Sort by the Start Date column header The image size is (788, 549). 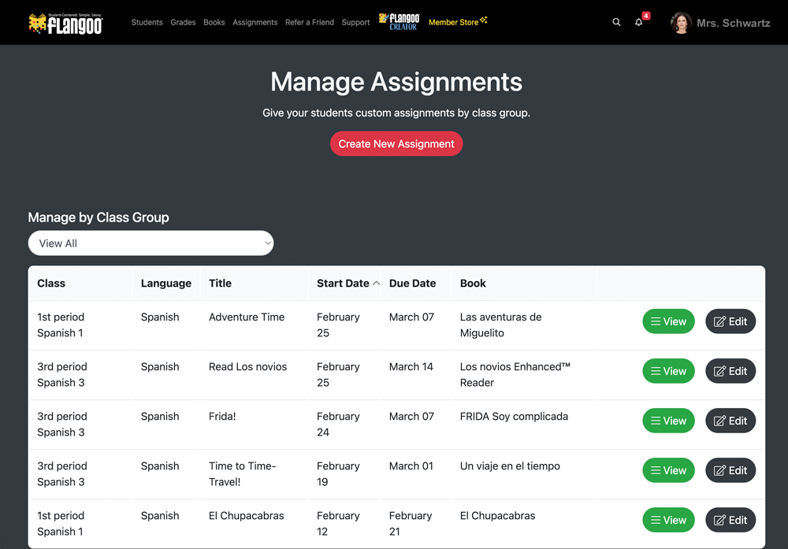pos(344,284)
